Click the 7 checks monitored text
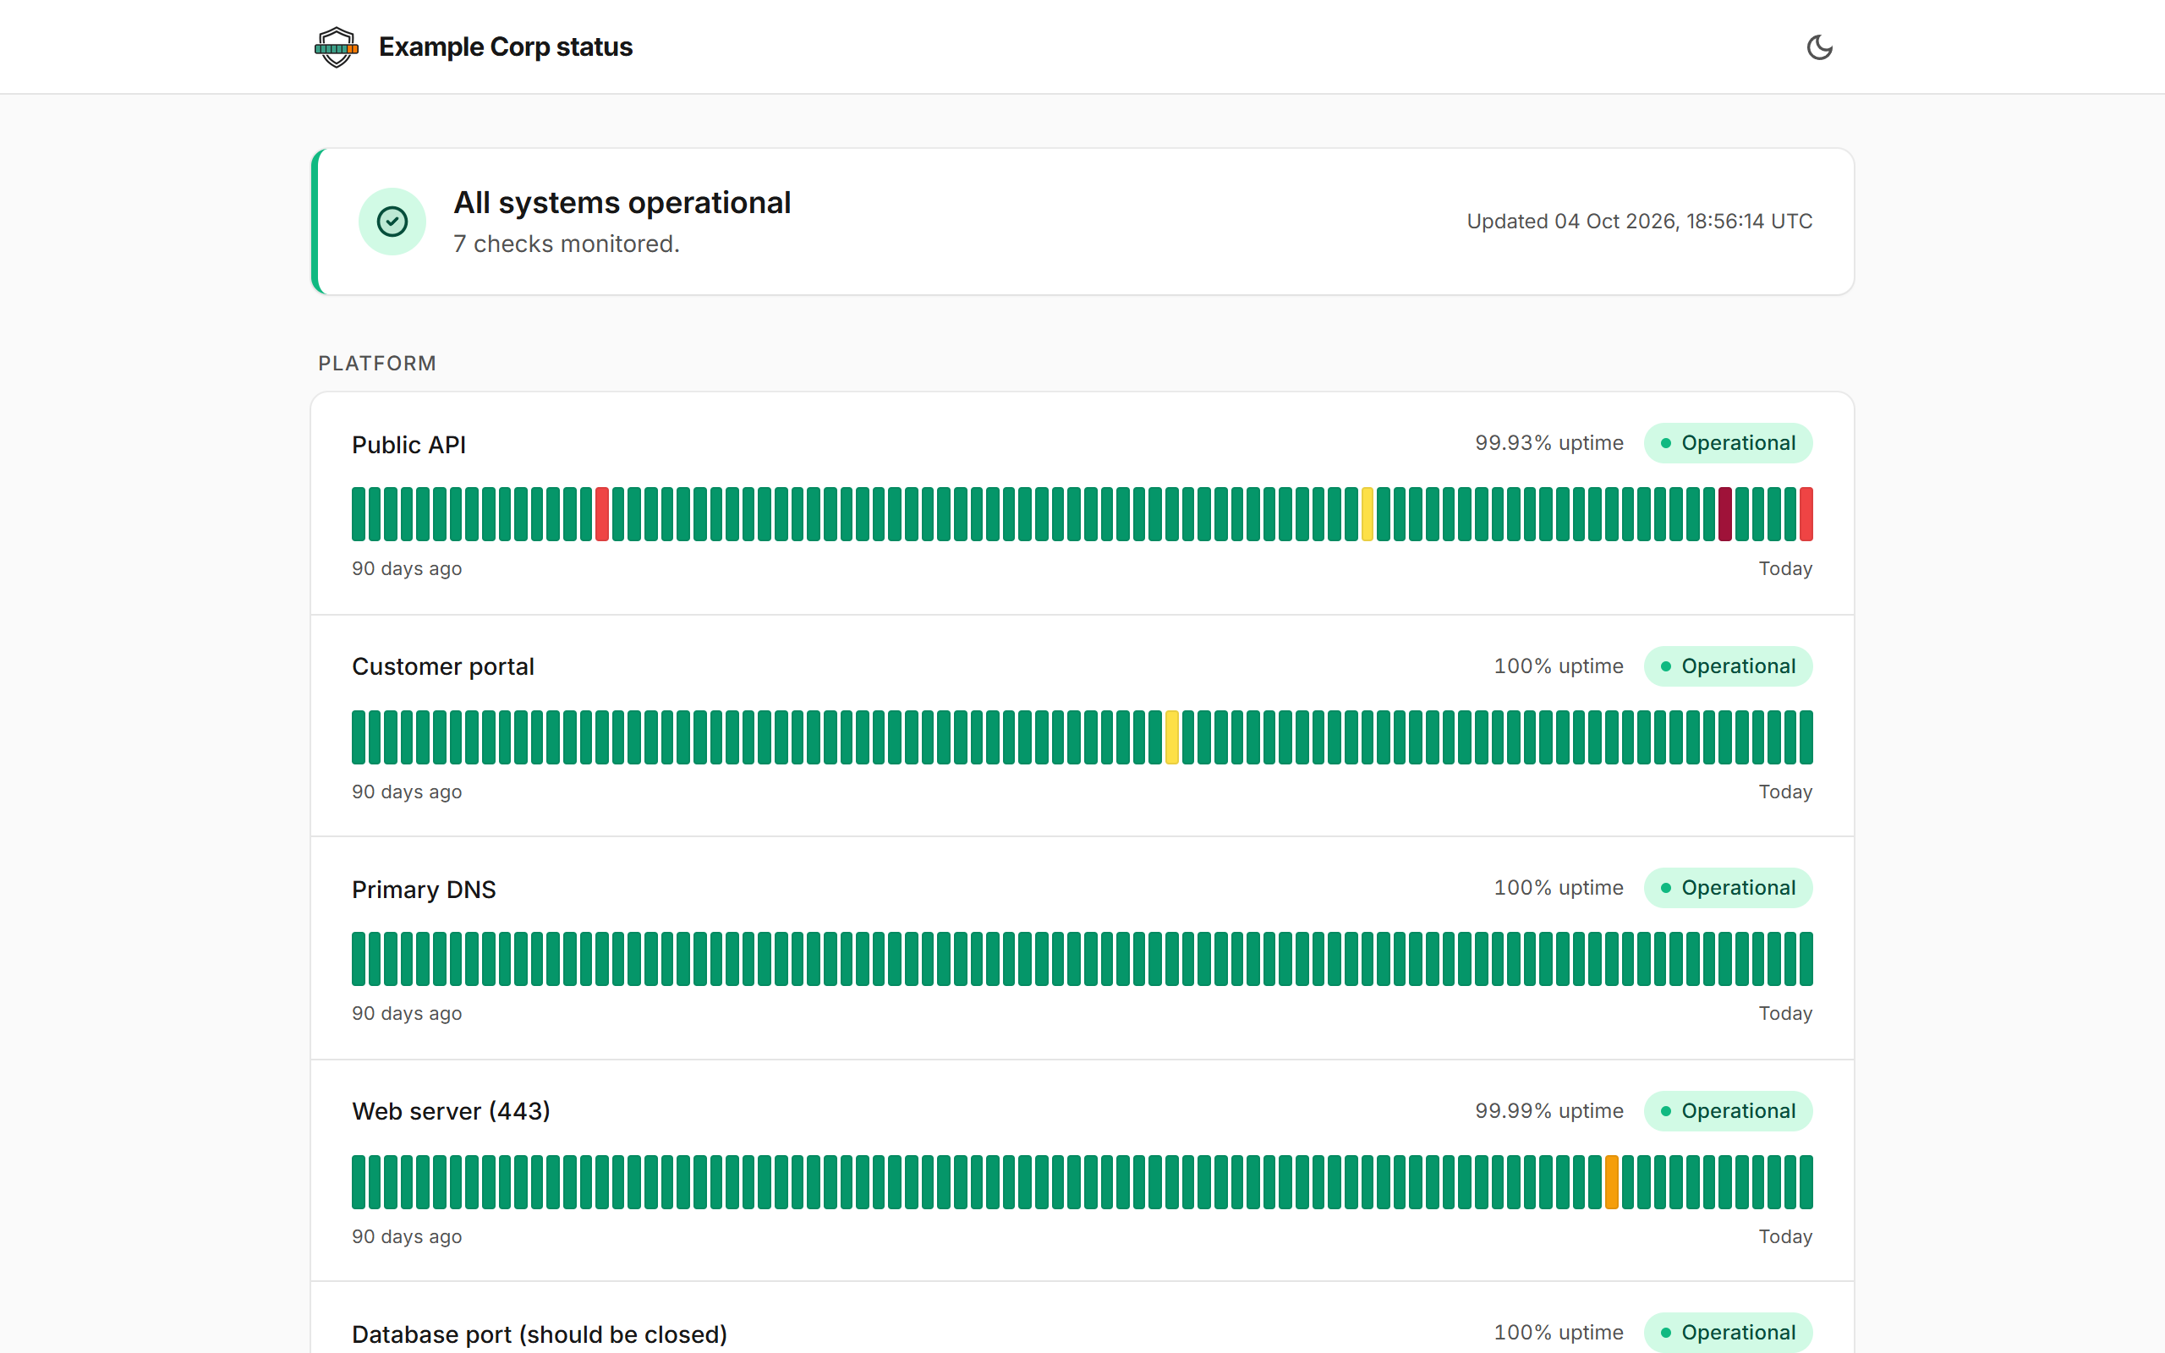Image resolution: width=2165 pixels, height=1353 pixels. coord(567,244)
